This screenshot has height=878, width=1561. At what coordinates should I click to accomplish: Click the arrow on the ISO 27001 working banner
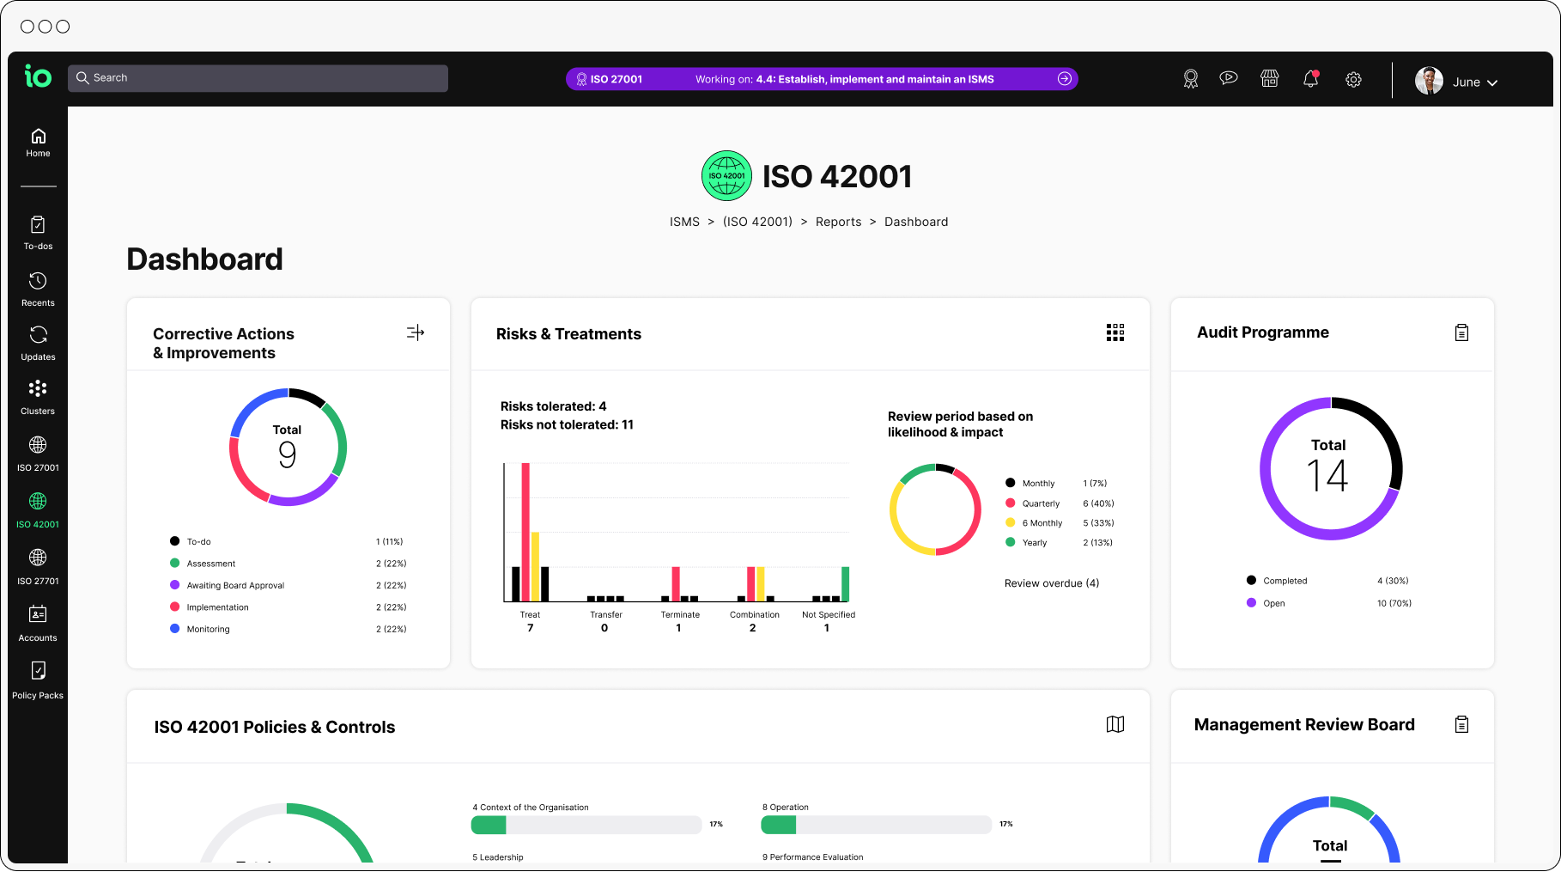pyautogui.click(x=1065, y=78)
